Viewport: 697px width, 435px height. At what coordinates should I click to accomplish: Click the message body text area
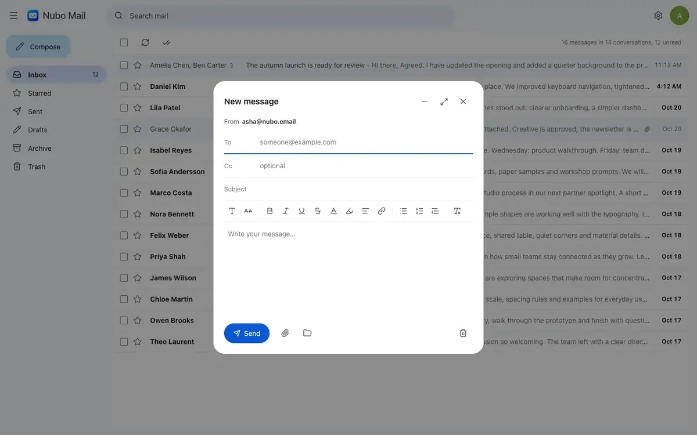point(348,270)
